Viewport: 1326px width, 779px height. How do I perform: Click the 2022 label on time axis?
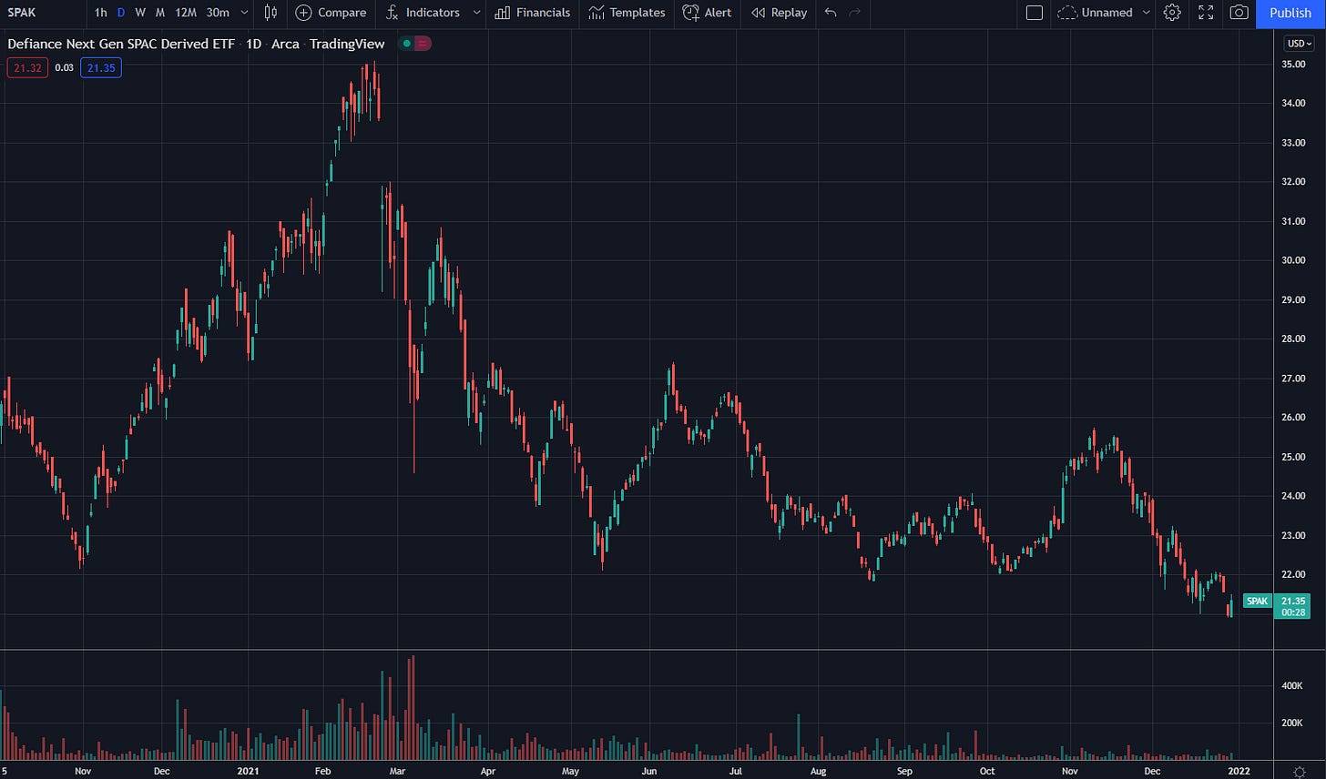click(x=1238, y=771)
